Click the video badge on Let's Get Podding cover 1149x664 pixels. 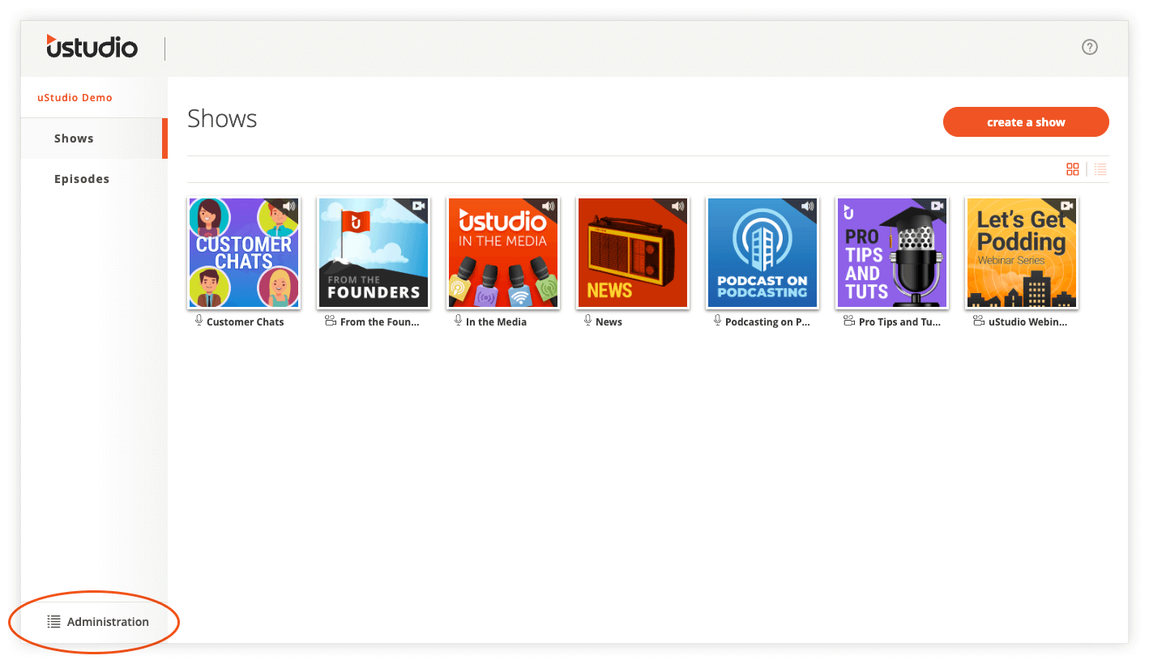tap(1067, 206)
